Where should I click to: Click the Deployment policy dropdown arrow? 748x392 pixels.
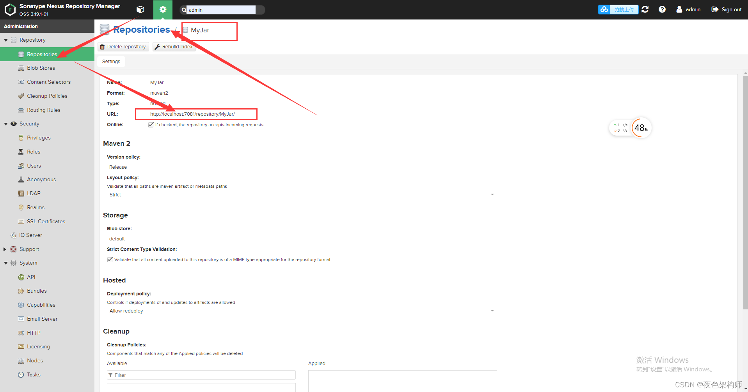(492, 311)
